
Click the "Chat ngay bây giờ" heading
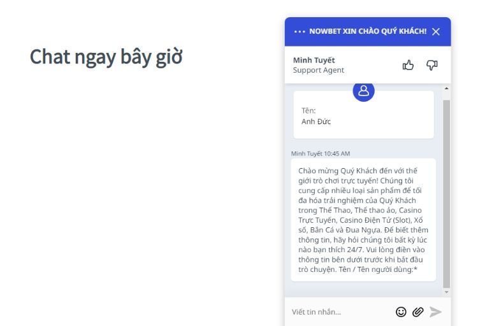pyautogui.click(x=106, y=57)
